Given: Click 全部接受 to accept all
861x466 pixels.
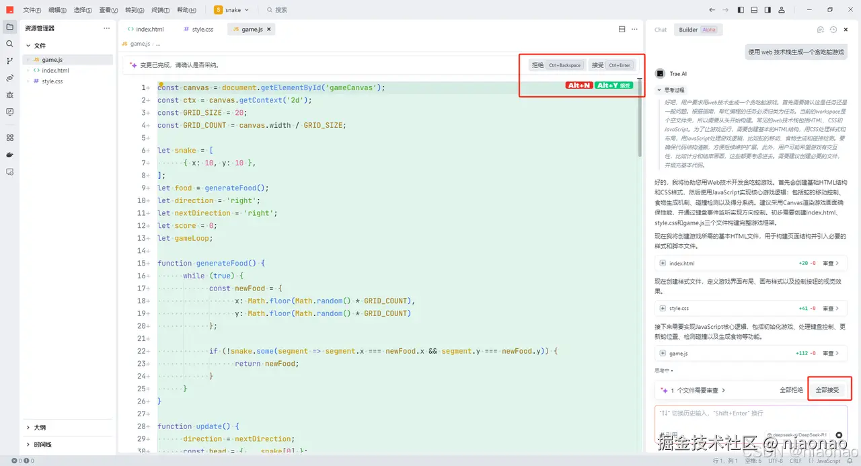Looking at the screenshot, I should click(827, 390).
